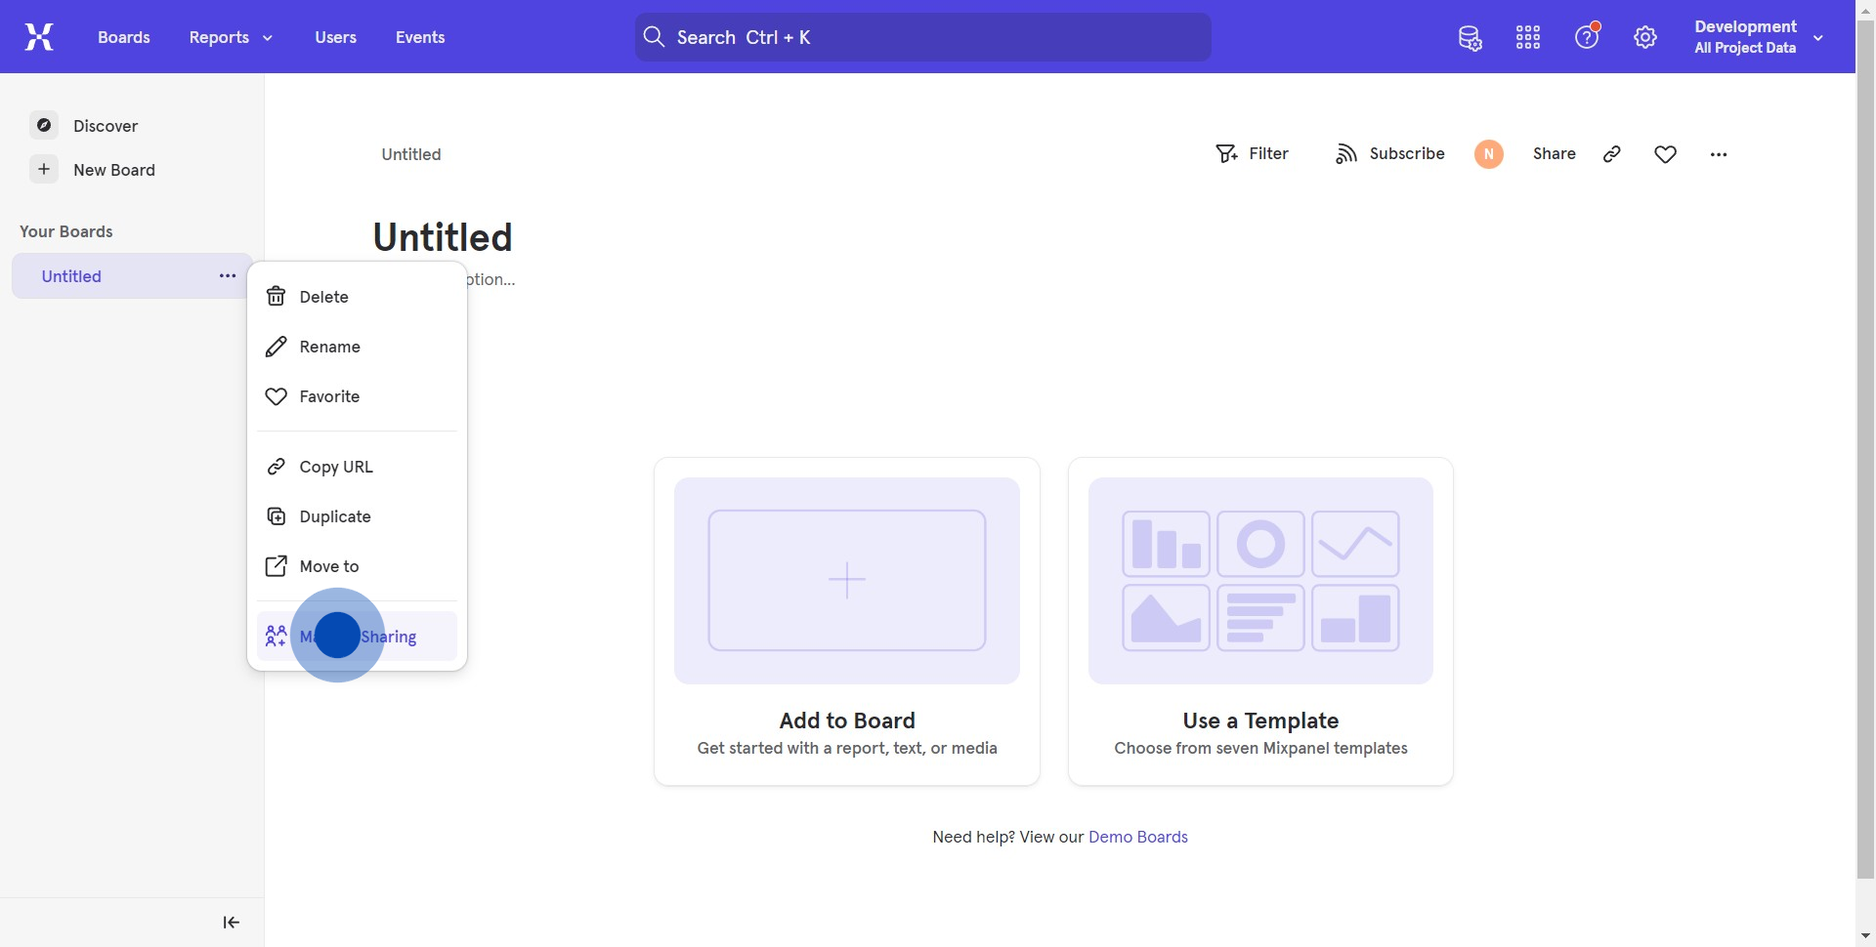This screenshot has height=947, width=1876.
Task: Expand the Reports dropdown menu
Action: 231,37
